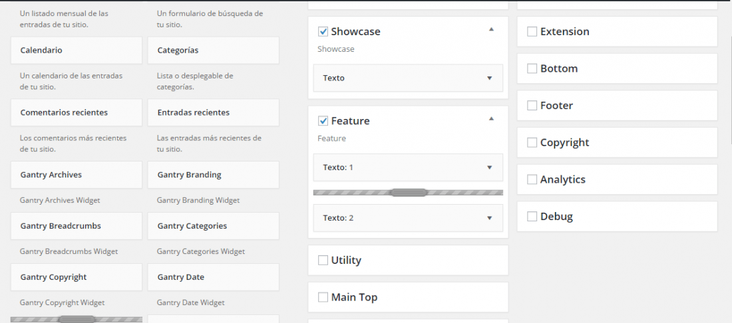Screen dimensions: 732x323
Task: Check the Extension checkbox
Action: pyautogui.click(x=532, y=32)
